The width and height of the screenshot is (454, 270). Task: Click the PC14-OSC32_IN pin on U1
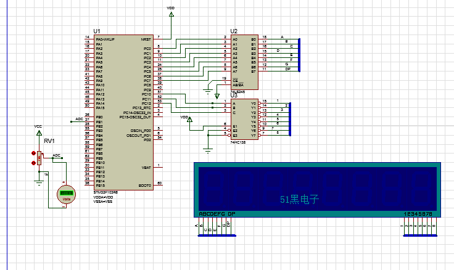pyautogui.click(x=158, y=113)
